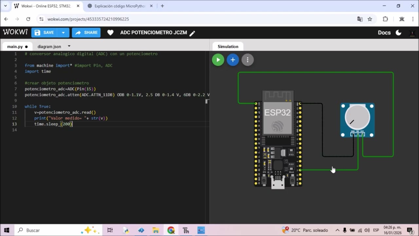Open the Windows Start menu
Screen dimensions: 419x236
7,230
